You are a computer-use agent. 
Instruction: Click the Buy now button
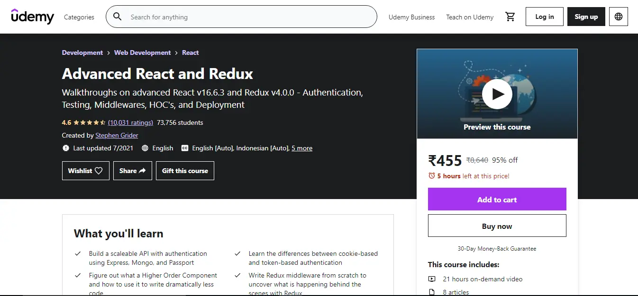coord(497,226)
